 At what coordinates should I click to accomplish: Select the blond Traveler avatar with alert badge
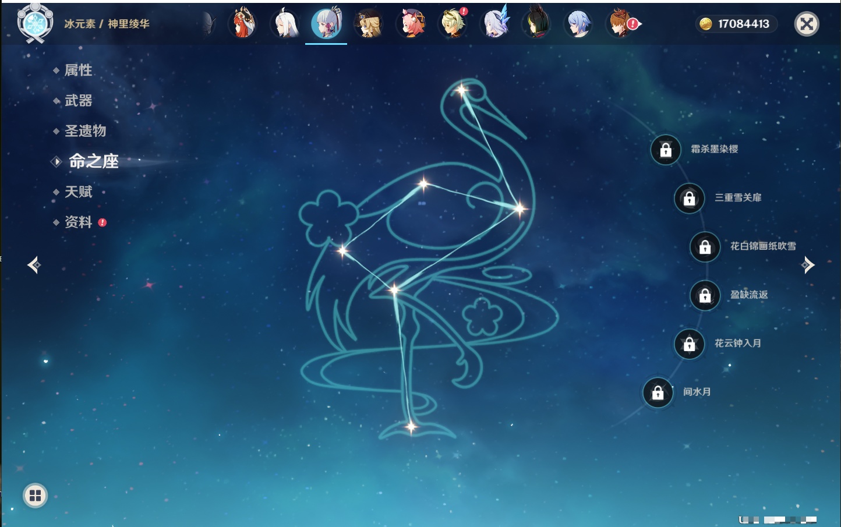coord(453,23)
